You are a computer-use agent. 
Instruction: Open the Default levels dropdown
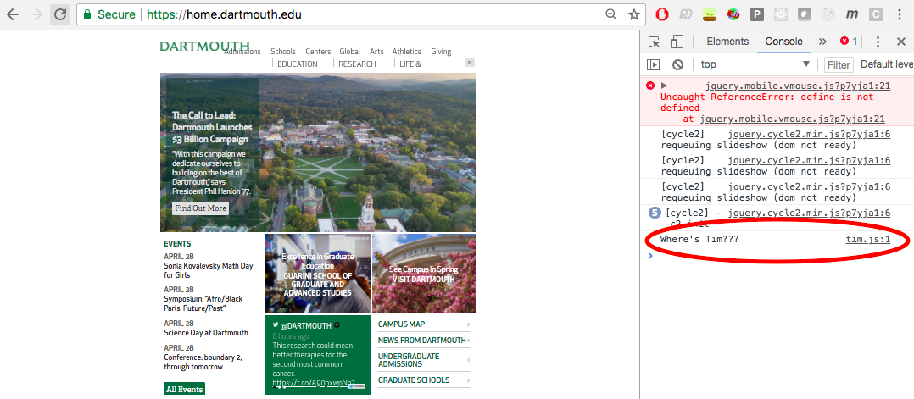(887, 64)
